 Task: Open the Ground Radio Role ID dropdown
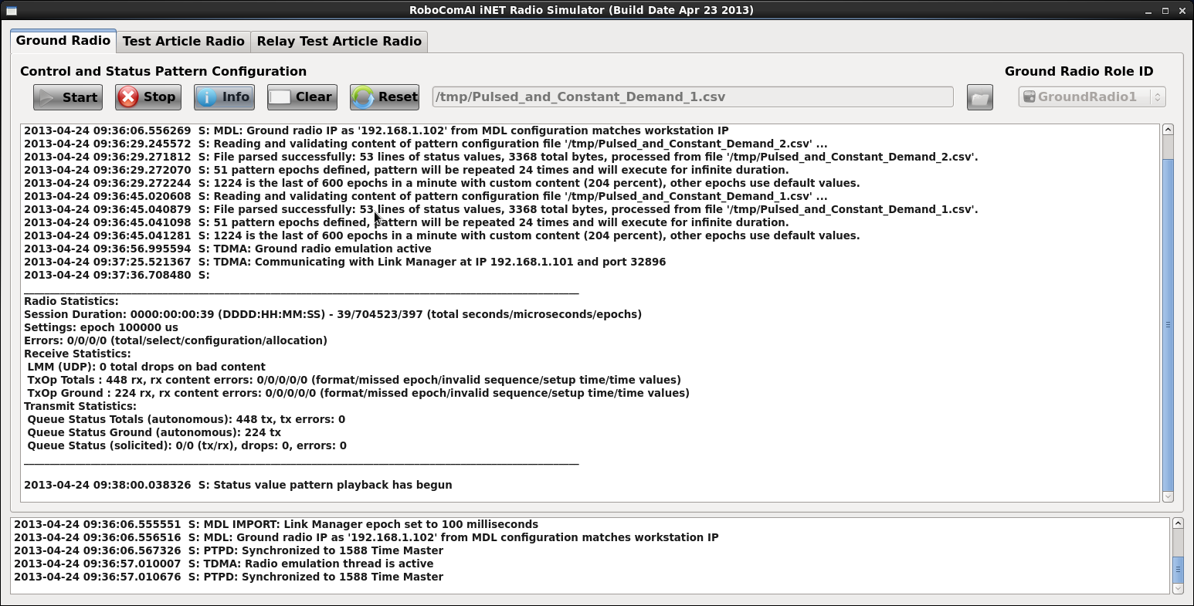[1091, 97]
